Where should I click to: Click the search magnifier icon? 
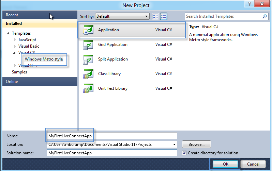point(265,16)
